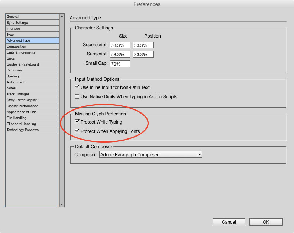This screenshot has height=233, width=294.
Task: Click Subscript Position input field
Action: [143, 54]
